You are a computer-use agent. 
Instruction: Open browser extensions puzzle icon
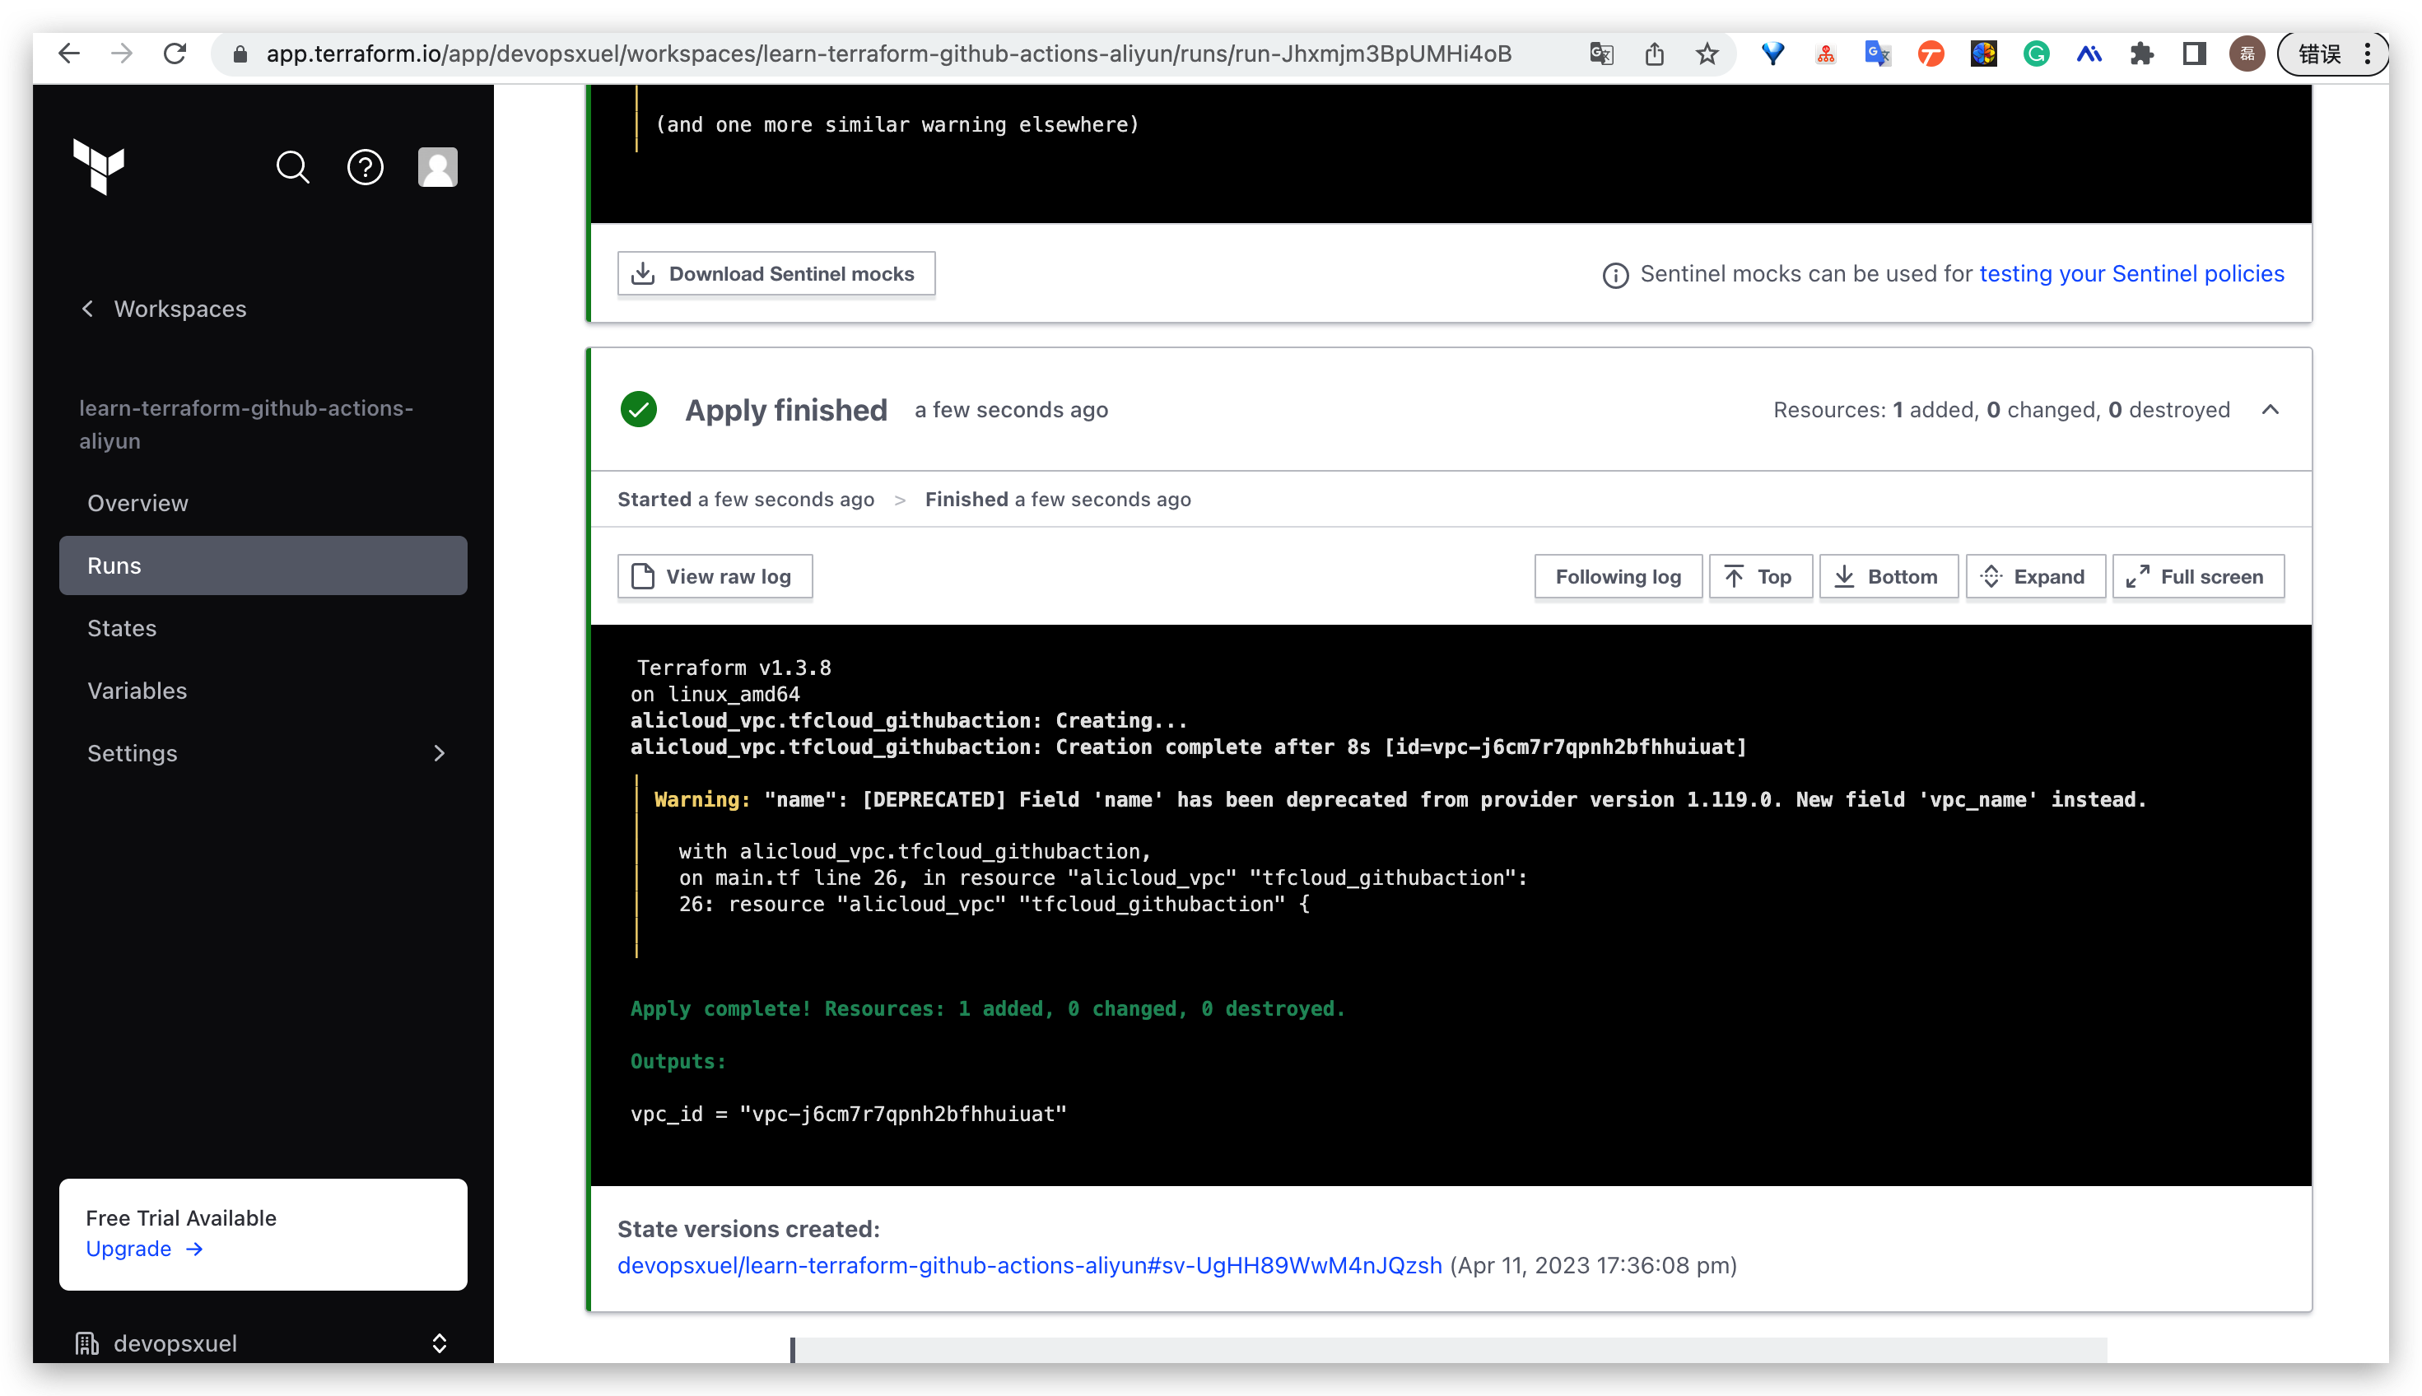tap(2141, 54)
